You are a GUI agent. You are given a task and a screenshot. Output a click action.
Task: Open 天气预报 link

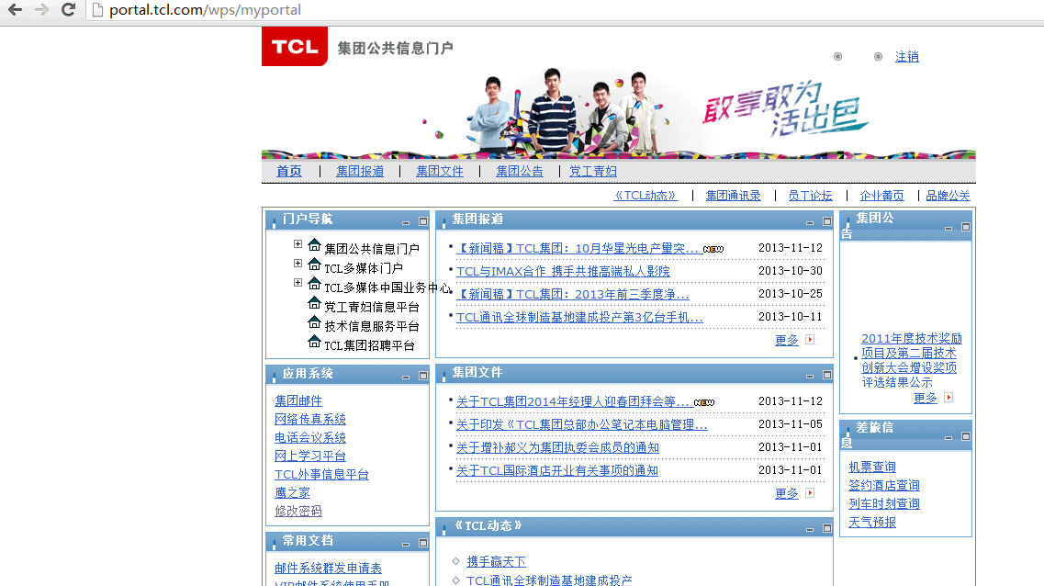[872, 522]
